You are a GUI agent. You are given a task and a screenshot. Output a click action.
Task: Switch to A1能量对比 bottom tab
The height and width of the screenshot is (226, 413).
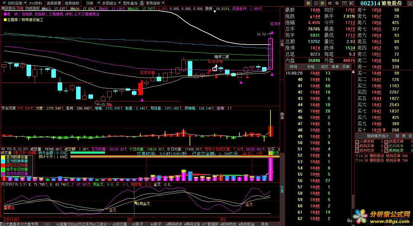[65, 224]
